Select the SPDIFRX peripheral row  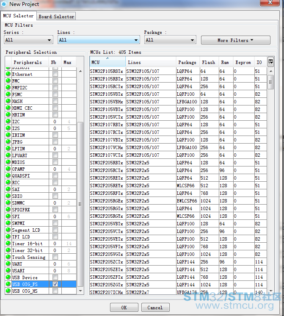41,210
